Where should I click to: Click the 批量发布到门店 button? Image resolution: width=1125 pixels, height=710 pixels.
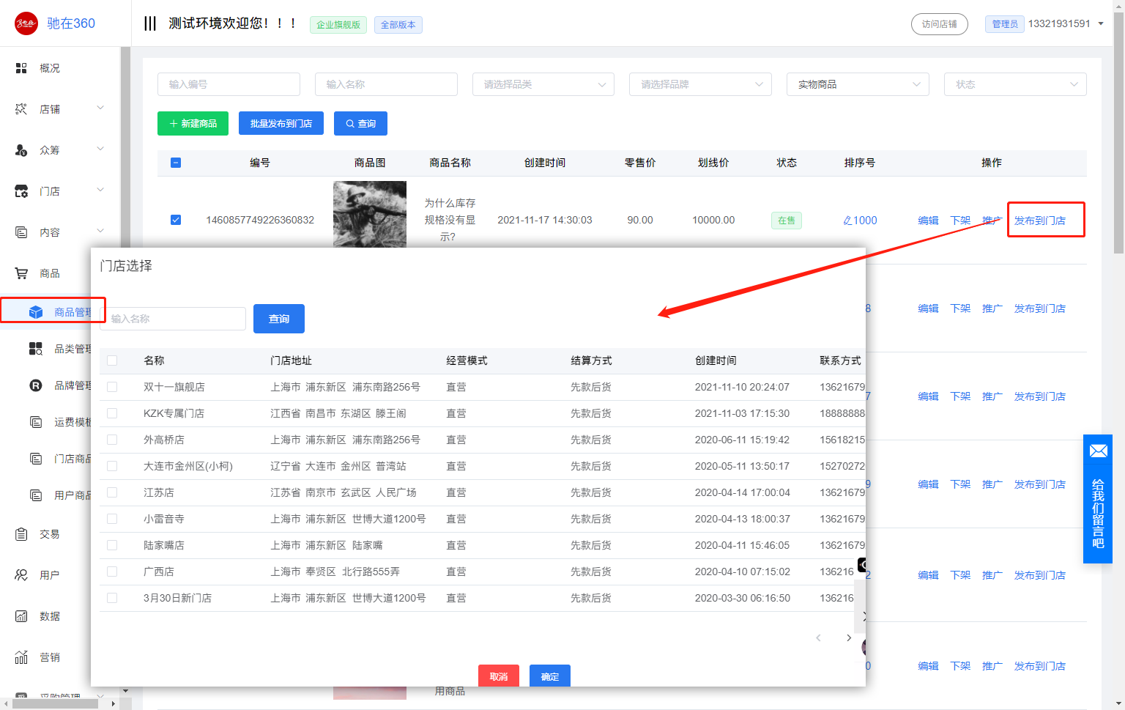pos(281,124)
